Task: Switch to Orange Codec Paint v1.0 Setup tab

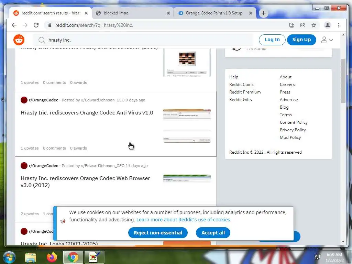Action: click(214, 13)
